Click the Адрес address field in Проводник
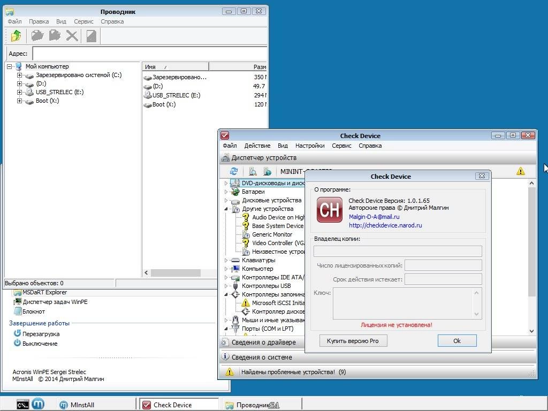This screenshot has width=548, height=411. coord(150,54)
